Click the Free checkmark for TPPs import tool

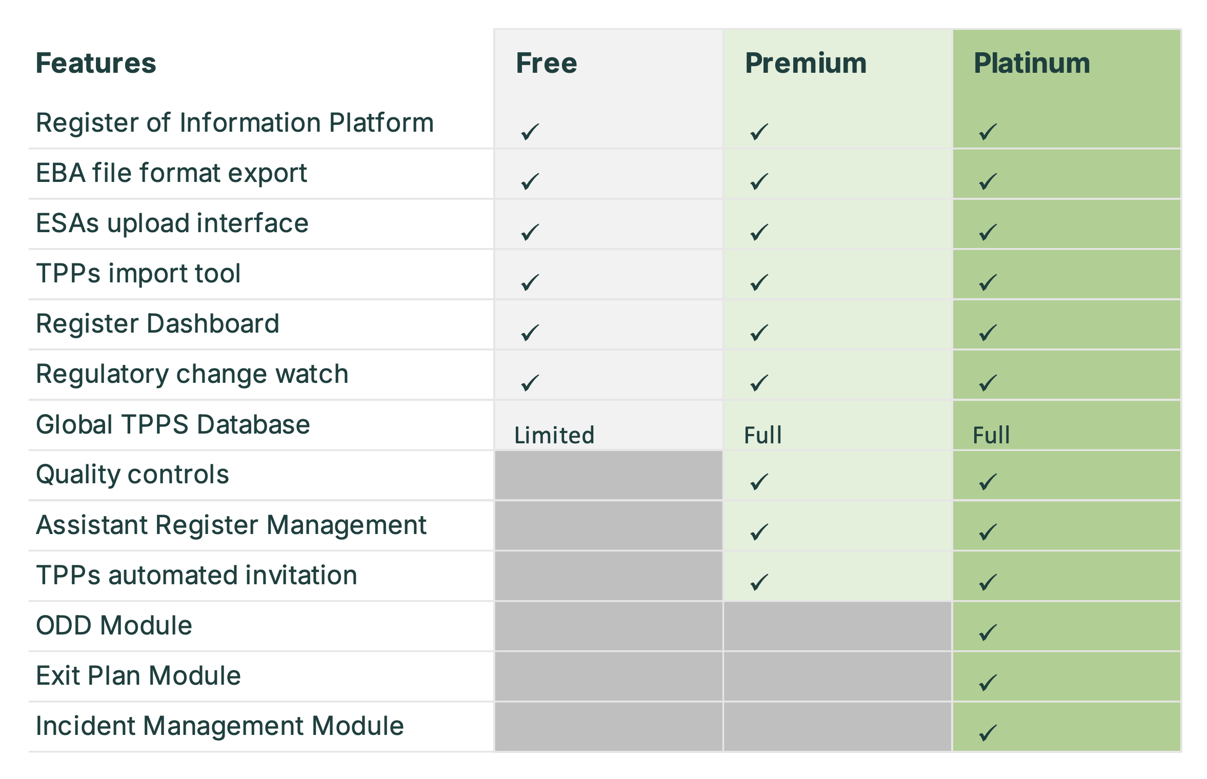click(530, 282)
